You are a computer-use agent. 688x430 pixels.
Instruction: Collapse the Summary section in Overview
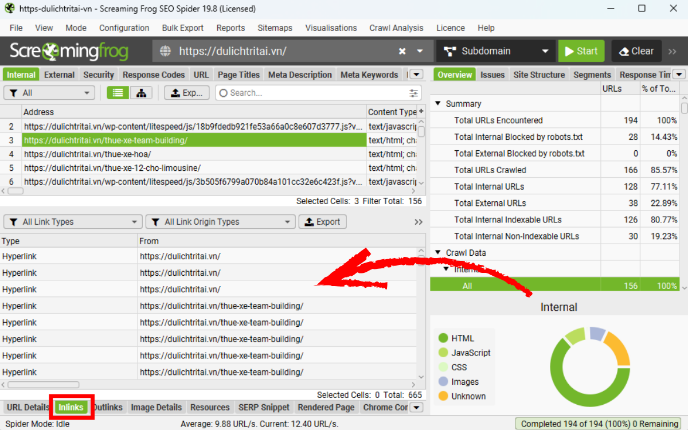click(x=439, y=103)
